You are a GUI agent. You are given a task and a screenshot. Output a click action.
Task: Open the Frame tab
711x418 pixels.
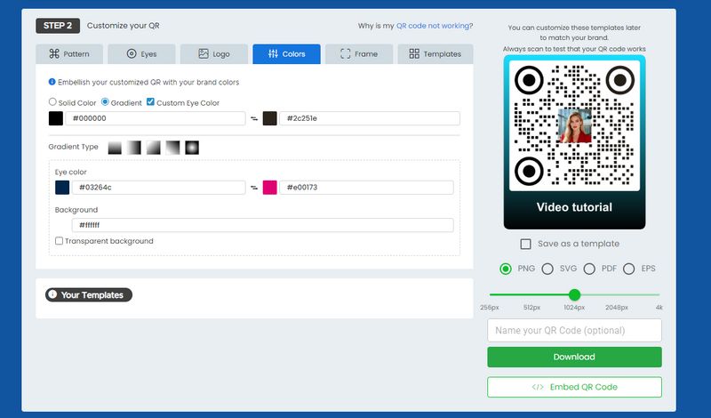tap(359, 54)
